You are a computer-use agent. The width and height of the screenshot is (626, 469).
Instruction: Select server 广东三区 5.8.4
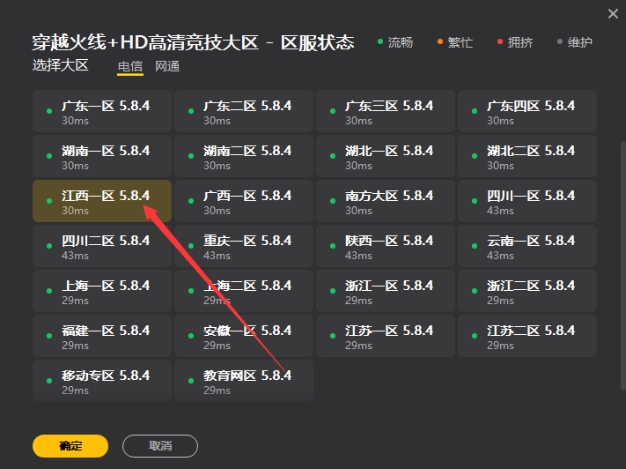click(x=386, y=111)
